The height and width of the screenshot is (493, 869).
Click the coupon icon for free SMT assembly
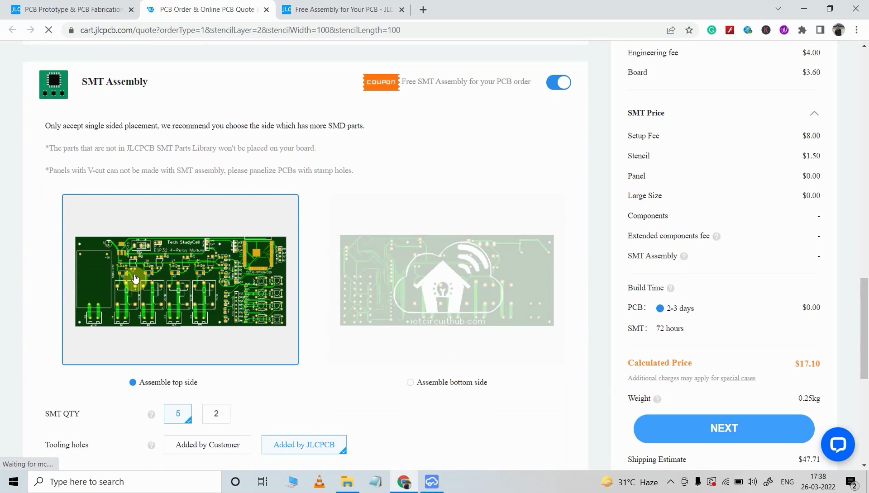point(381,82)
